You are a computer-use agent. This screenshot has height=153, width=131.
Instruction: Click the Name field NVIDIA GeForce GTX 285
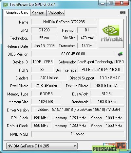tap(64, 22)
